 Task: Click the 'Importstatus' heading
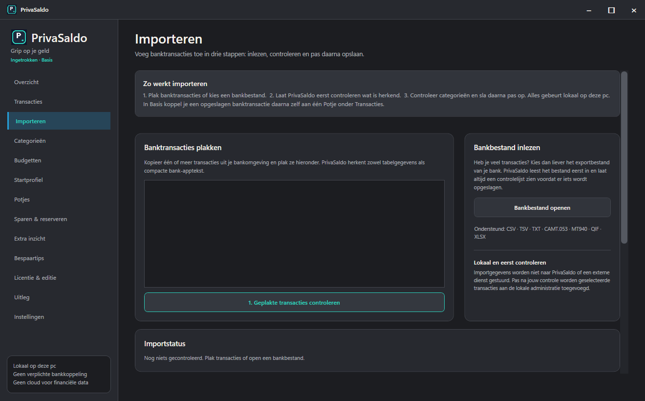pyautogui.click(x=165, y=344)
